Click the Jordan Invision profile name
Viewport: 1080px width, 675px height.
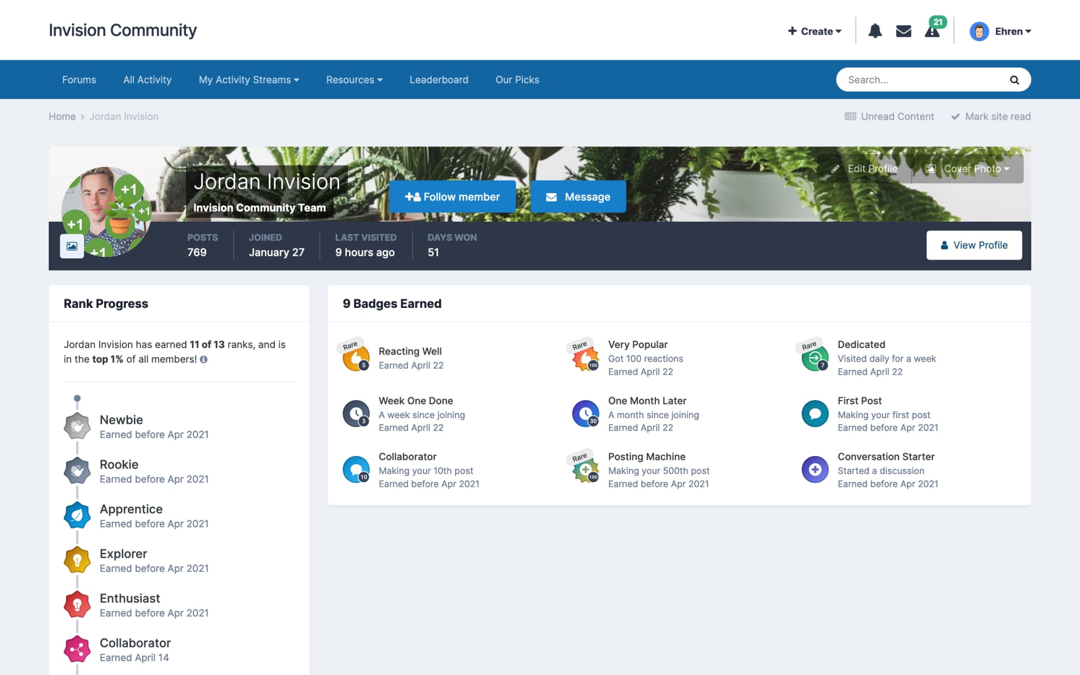pyautogui.click(x=267, y=182)
